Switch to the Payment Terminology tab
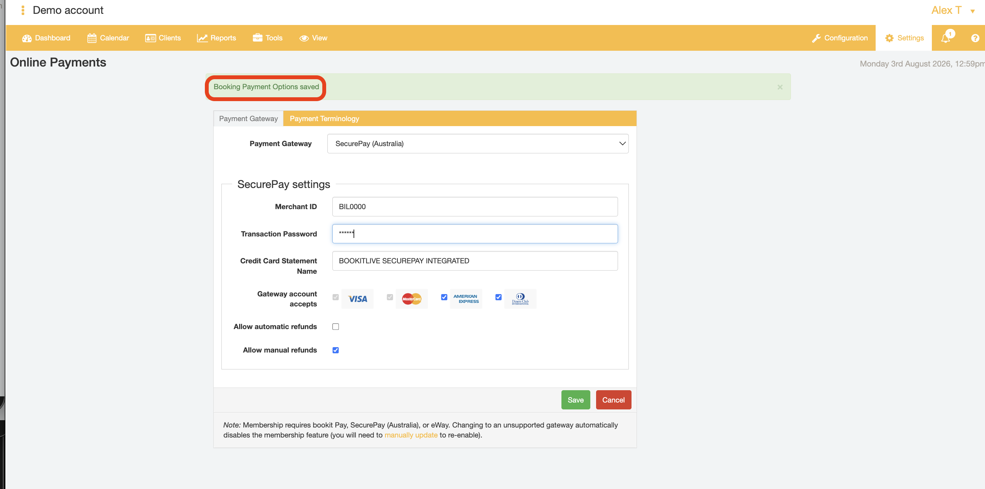 tap(324, 119)
